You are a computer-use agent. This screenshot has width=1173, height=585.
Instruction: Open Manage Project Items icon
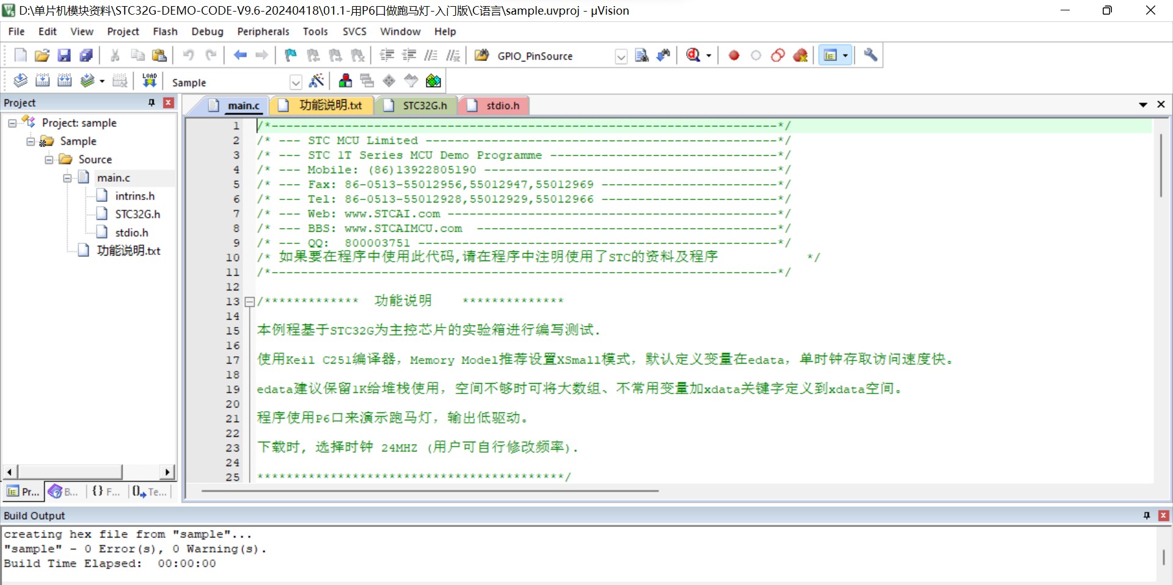coord(345,81)
